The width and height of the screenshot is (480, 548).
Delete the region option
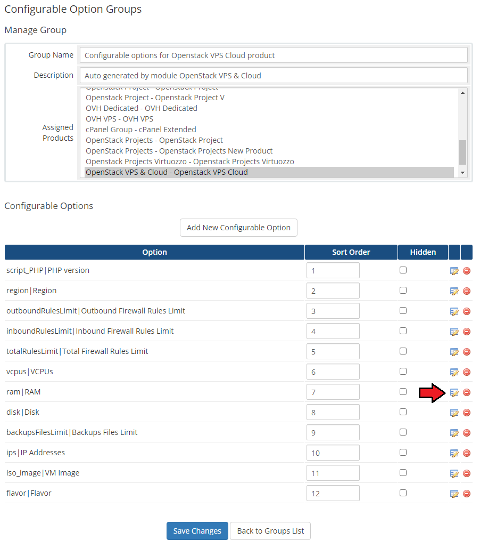pyautogui.click(x=466, y=291)
